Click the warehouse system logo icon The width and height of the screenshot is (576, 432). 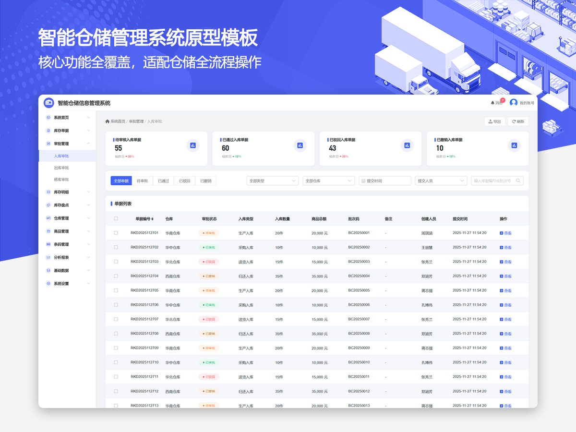coord(49,103)
